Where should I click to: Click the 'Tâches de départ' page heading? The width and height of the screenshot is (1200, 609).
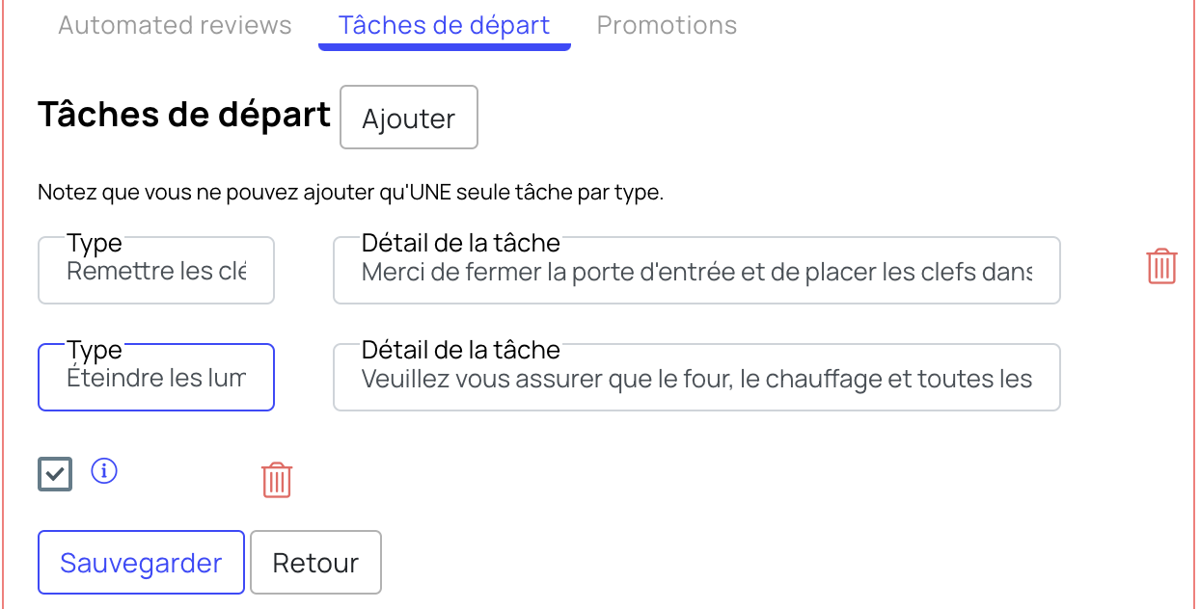pyautogui.click(x=184, y=115)
